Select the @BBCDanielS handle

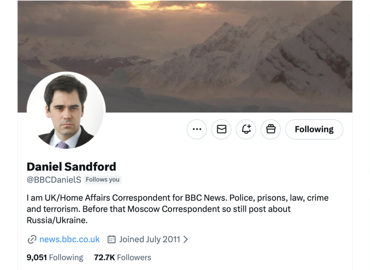(54, 180)
